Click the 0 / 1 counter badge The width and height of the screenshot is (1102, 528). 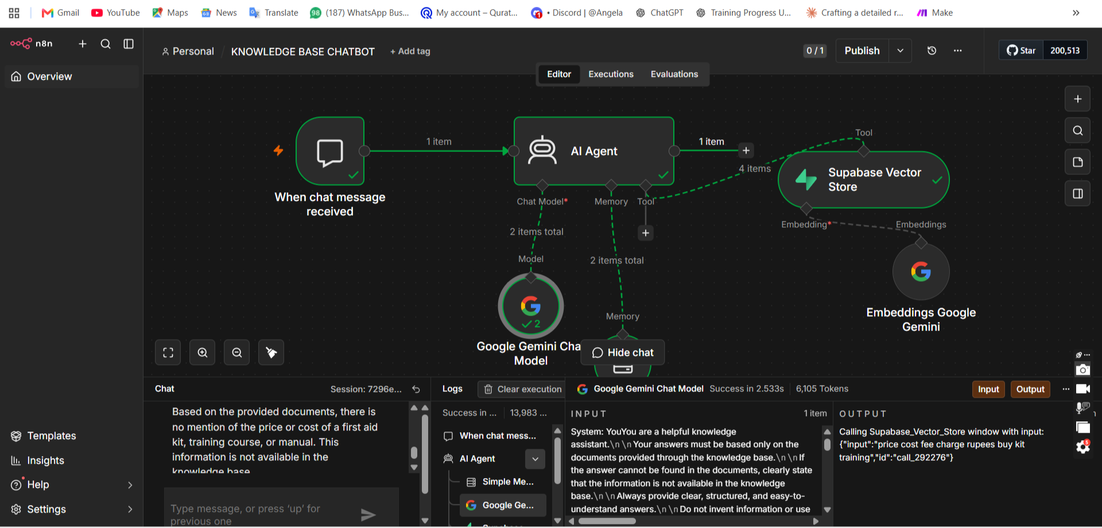pos(815,51)
